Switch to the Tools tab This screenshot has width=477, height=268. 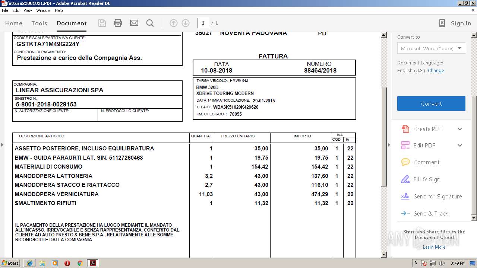click(x=39, y=23)
